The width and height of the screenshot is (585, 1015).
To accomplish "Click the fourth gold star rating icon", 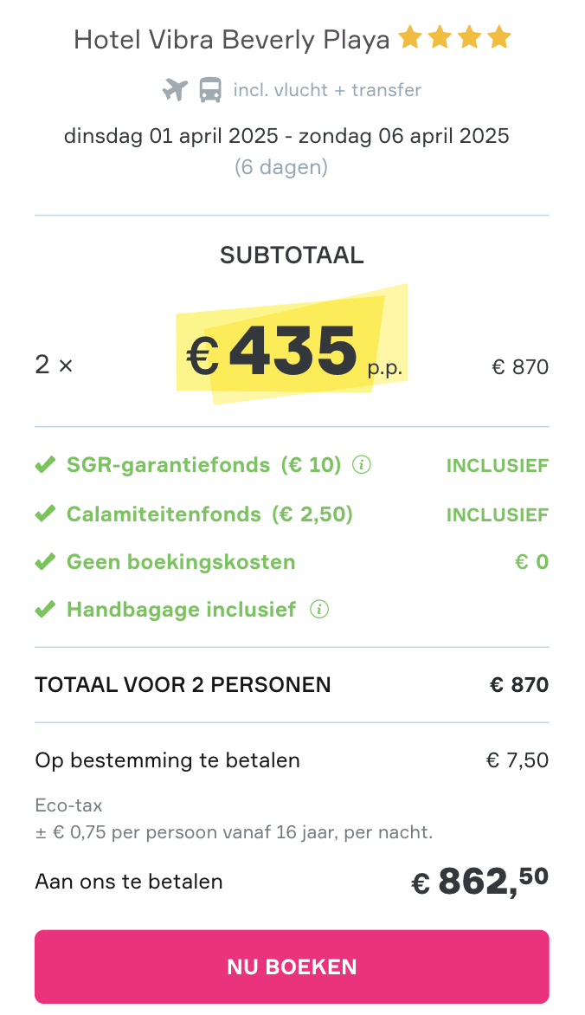I will click(499, 37).
